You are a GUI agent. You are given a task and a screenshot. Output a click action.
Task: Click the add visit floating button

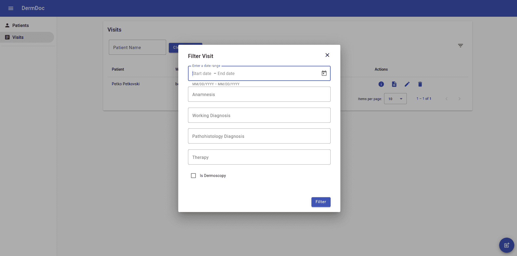click(506, 245)
